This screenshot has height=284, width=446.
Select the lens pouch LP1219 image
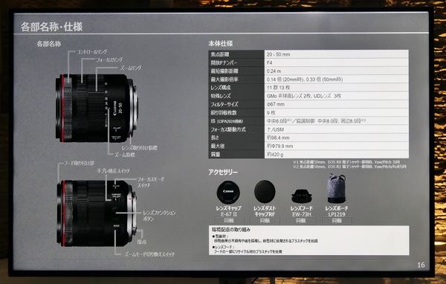337,189
